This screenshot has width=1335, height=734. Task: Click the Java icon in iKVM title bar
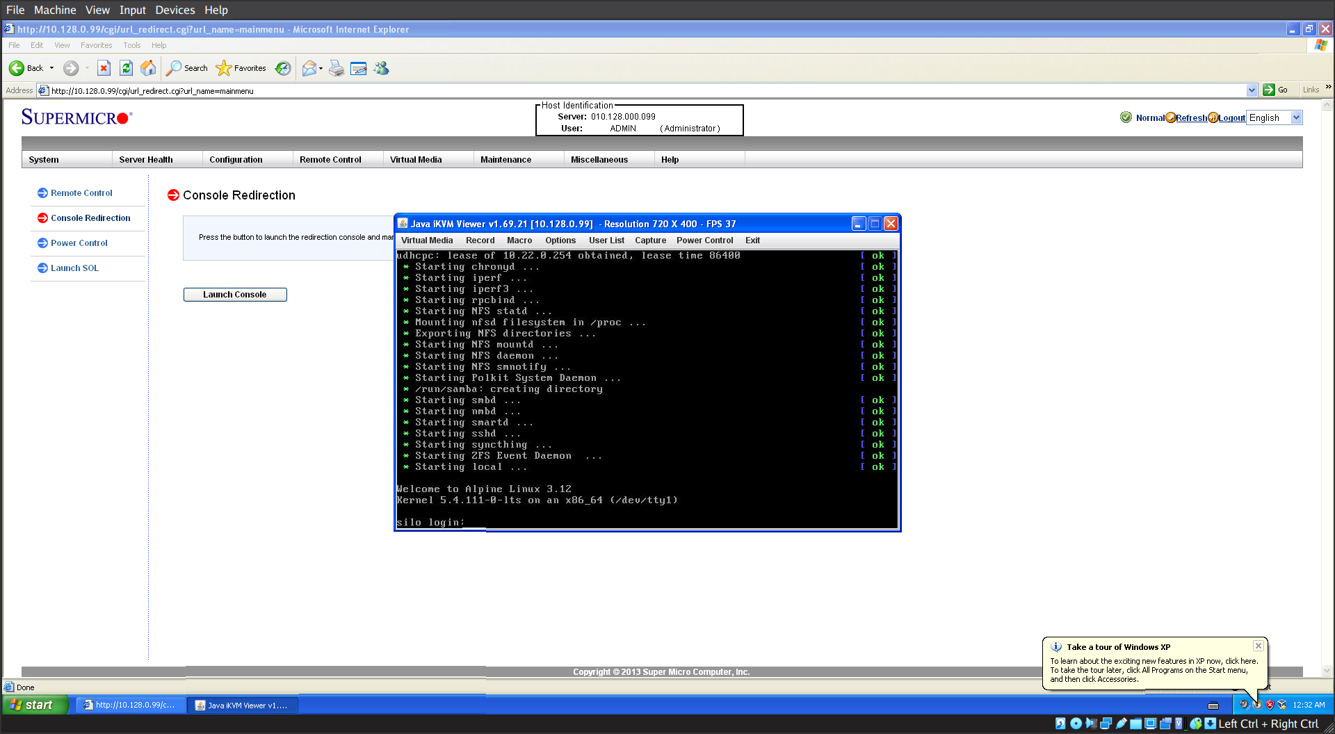click(x=403, y=223)
